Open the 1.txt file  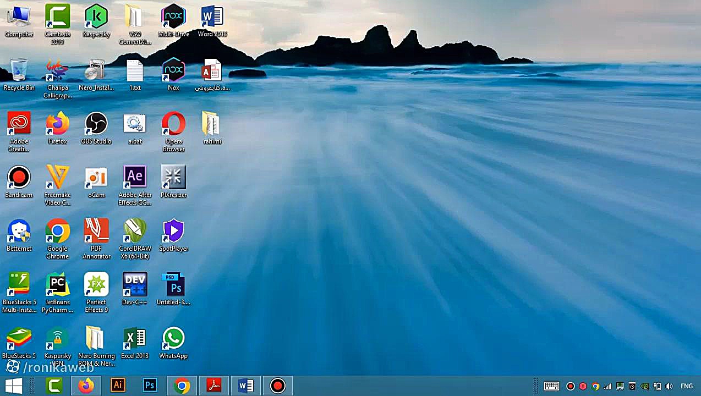(135, 74)
